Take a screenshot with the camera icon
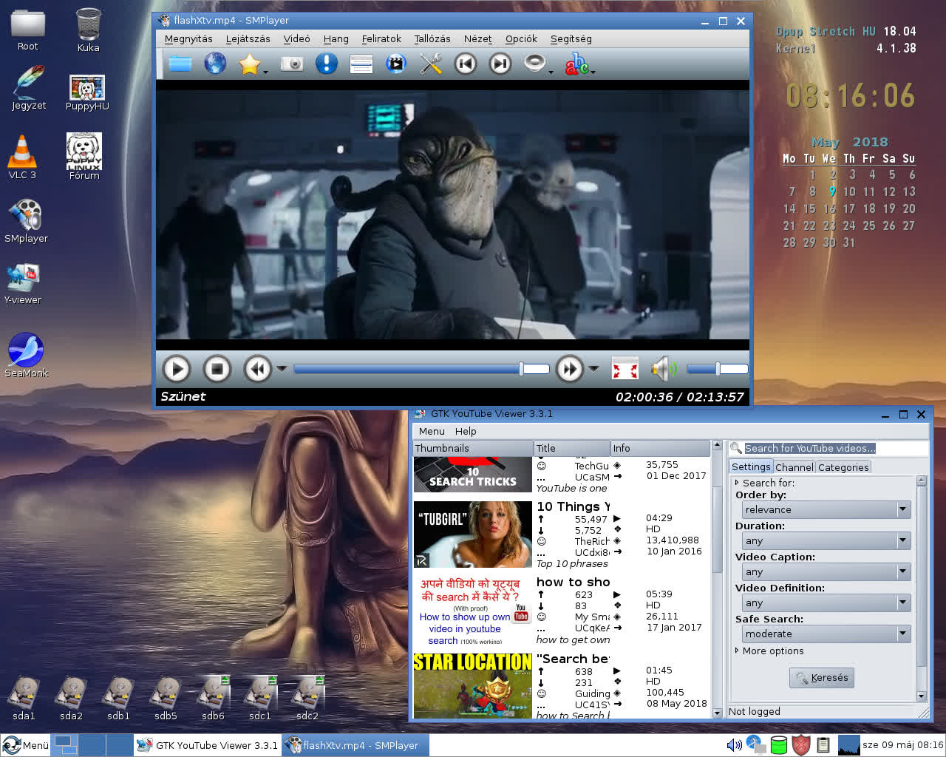This screenshot has width=946, height=757. pyautogui.click(x=292, y=64)
